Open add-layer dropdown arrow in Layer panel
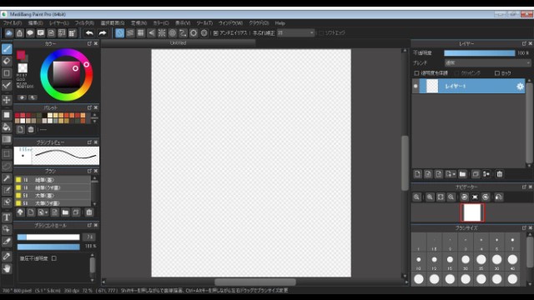 pos(454,174)
